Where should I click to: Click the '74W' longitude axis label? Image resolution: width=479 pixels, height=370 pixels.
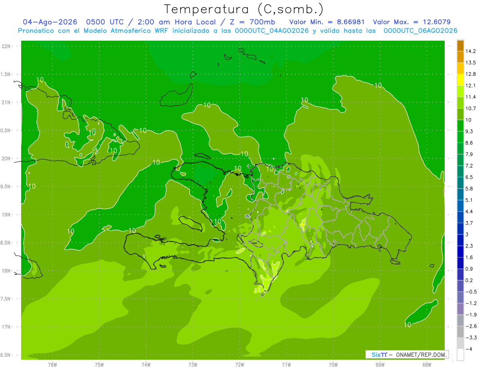[x=146, y=364]
